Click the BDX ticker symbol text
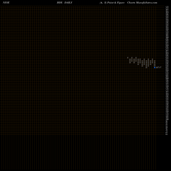The width and height of the screenshot is (171, 171). [x=60, y=3]
